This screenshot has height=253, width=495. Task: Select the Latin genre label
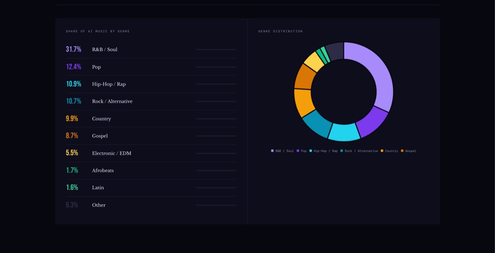(98, 187)
